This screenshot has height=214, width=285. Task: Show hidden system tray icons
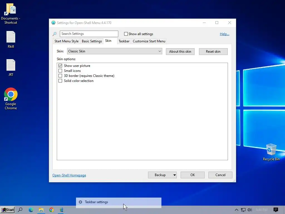click(x=236, y=210)
